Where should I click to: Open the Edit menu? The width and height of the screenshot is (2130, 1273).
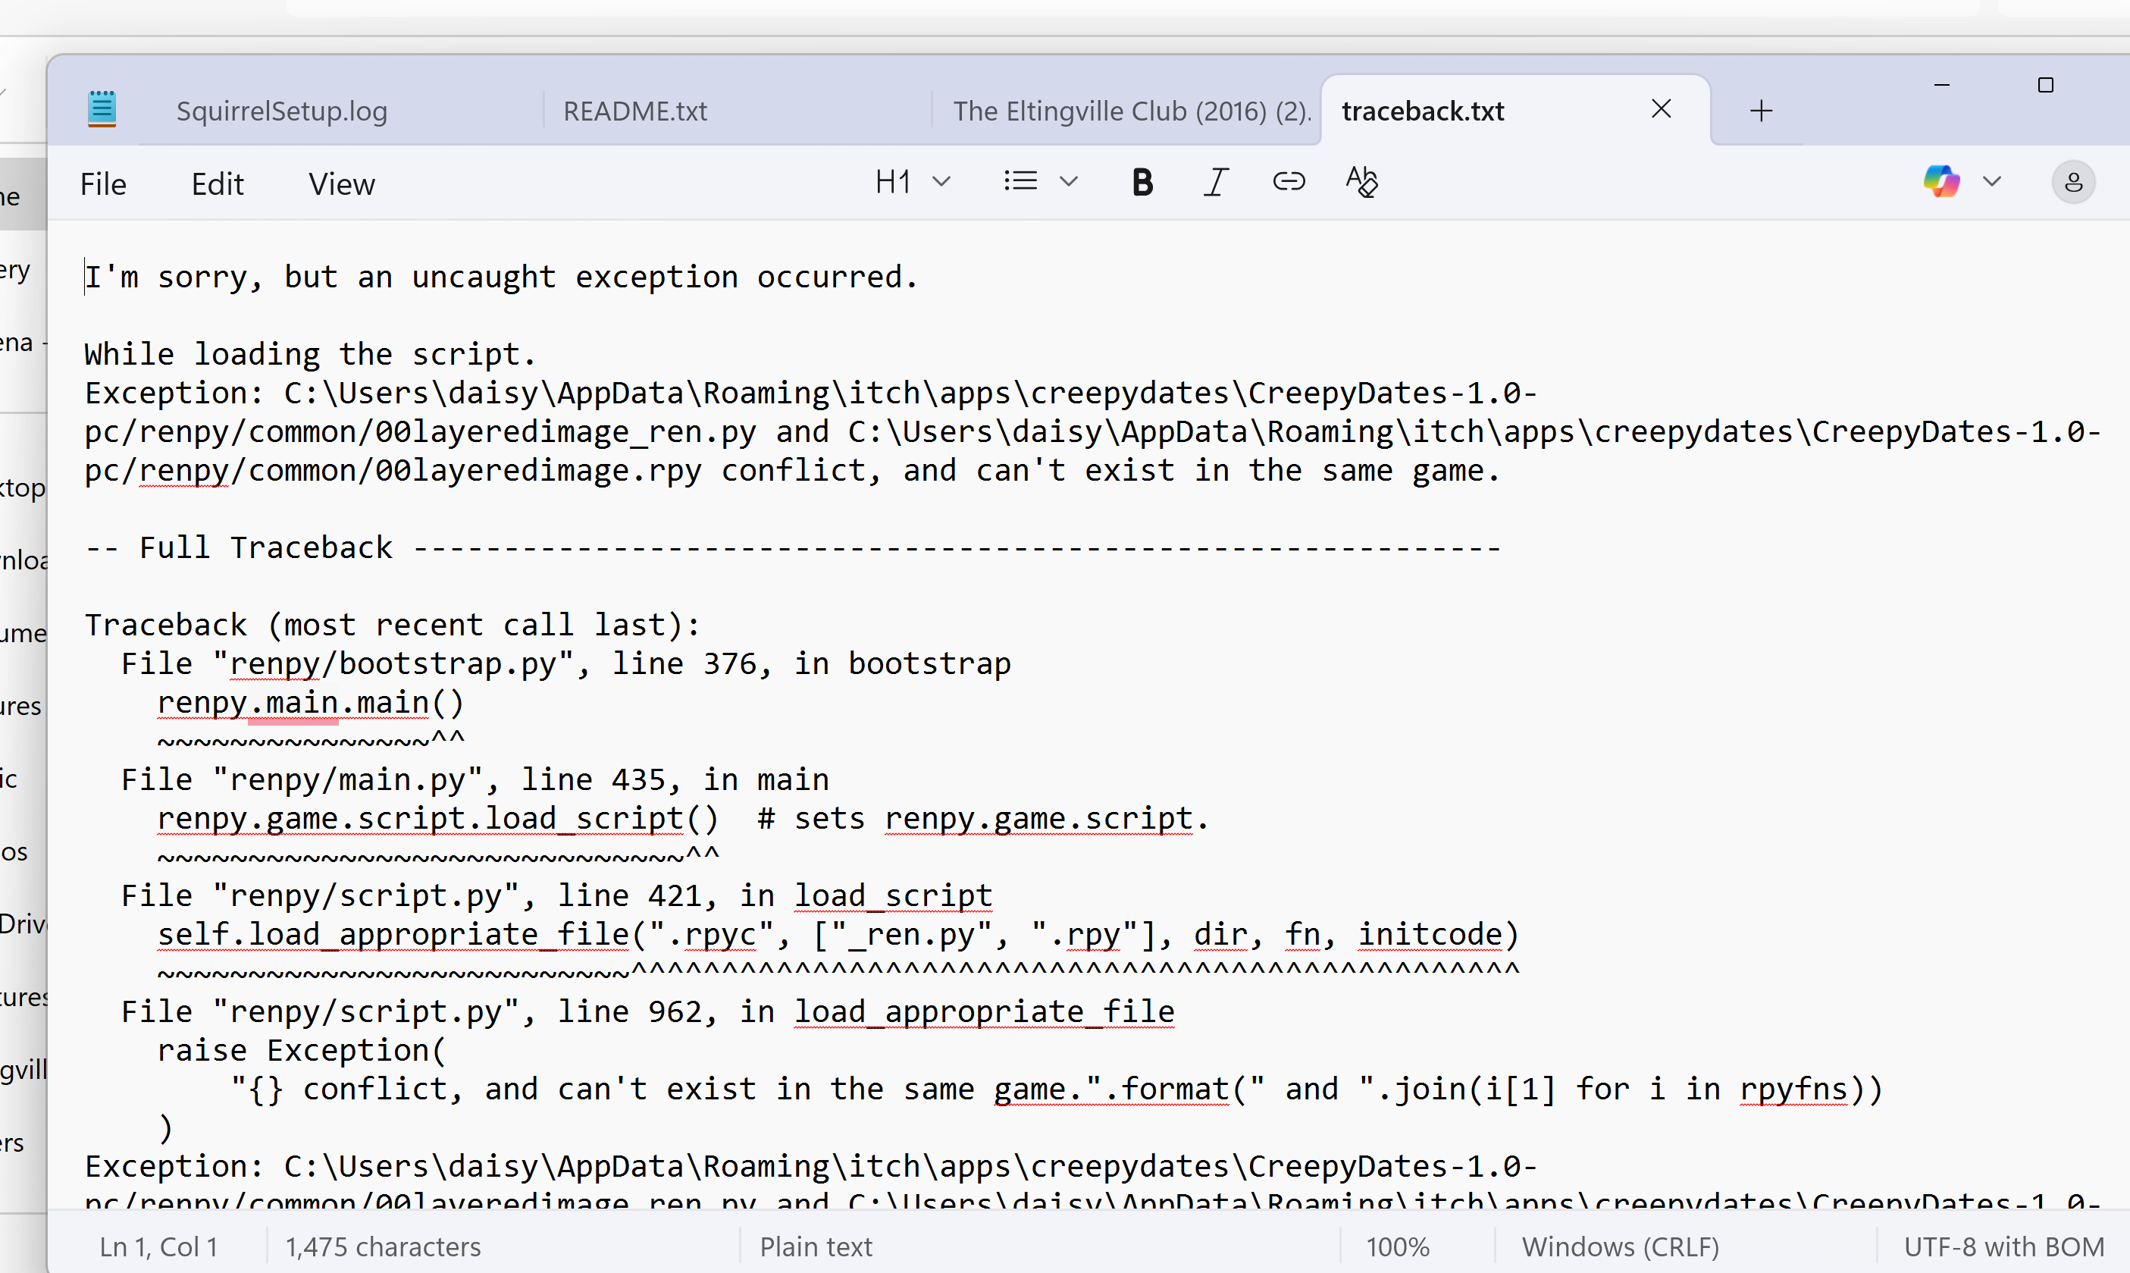[217, 184]
